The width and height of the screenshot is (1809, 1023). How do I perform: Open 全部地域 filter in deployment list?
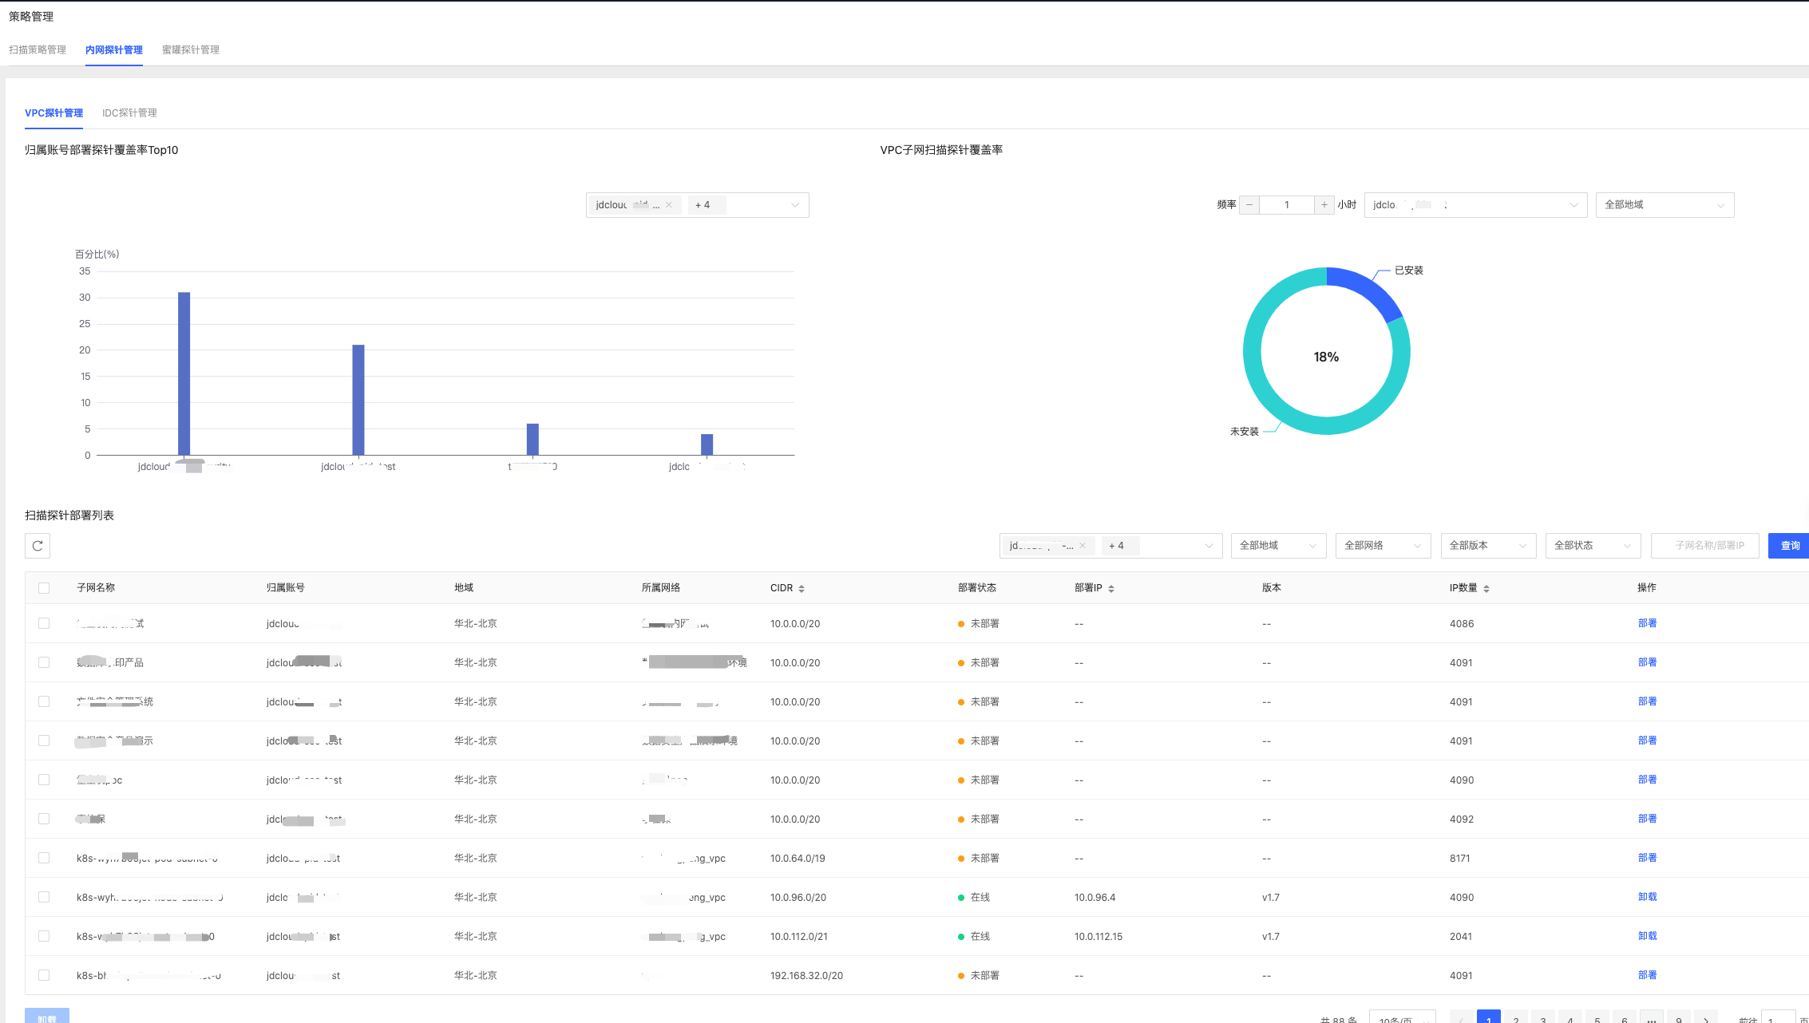[1278, 546]
